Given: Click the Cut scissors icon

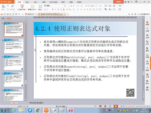Looking at the screenshot, I should [8, 6].
